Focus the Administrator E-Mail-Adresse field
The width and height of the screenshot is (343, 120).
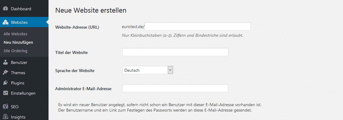point(175,88)
